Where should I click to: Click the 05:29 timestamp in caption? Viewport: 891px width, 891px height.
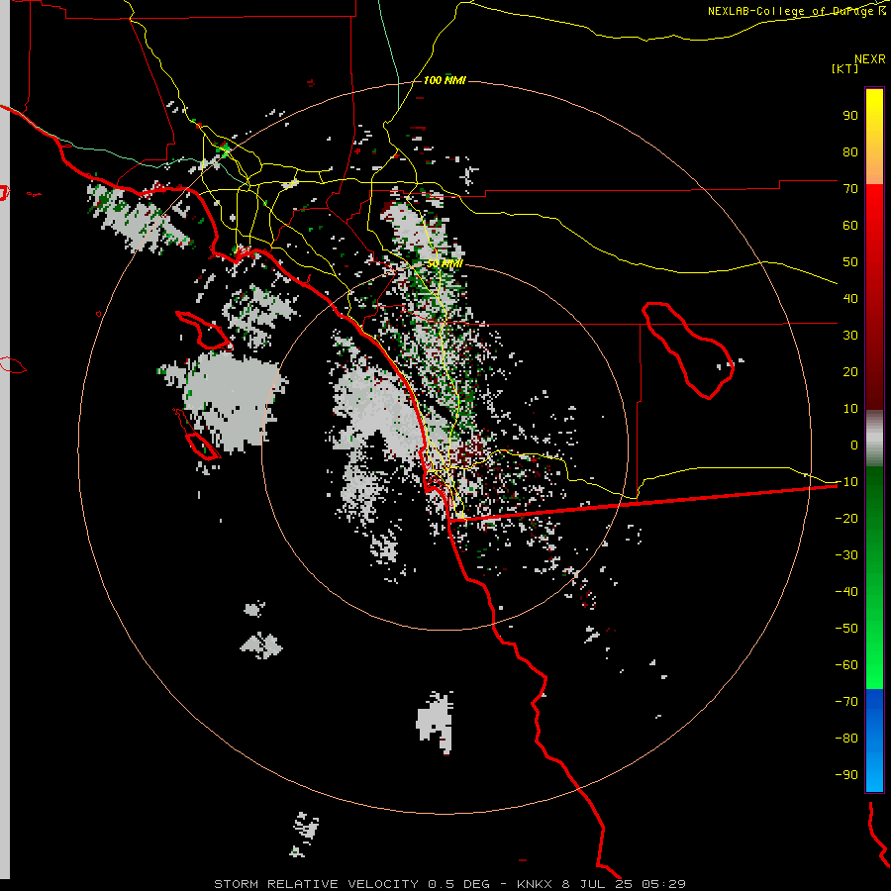[663, 884]
